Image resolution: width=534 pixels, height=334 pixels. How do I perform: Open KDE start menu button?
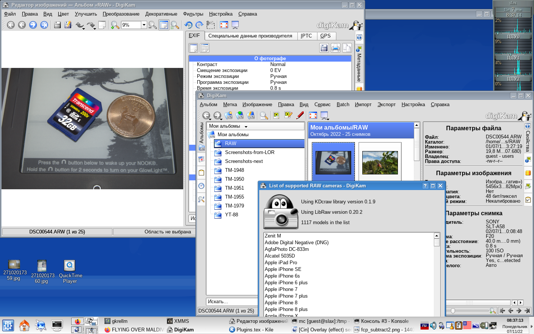click(x=8, y=325)
